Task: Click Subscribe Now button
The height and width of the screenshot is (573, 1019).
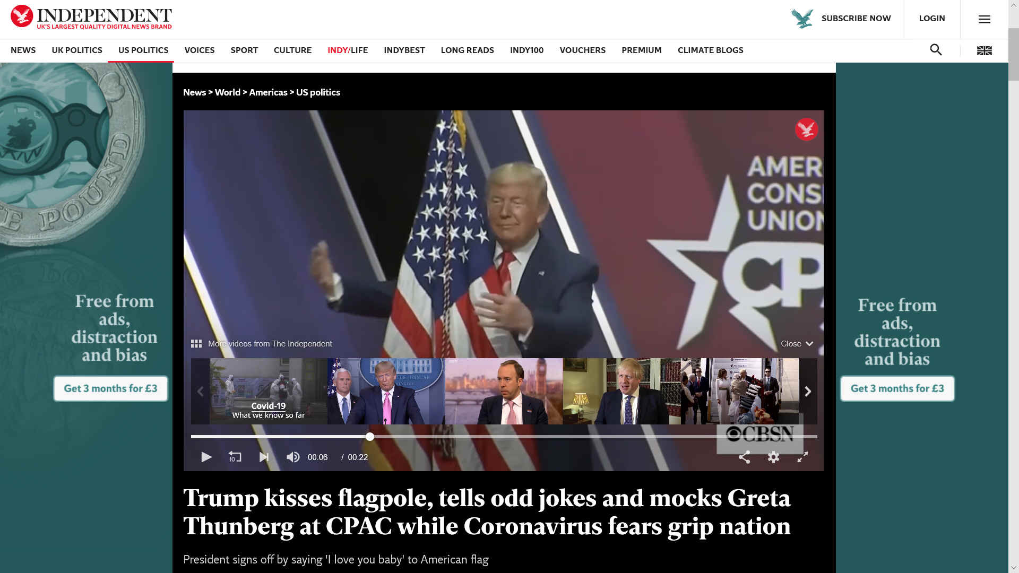Action: pyautogui.click(x=841, y=19)
